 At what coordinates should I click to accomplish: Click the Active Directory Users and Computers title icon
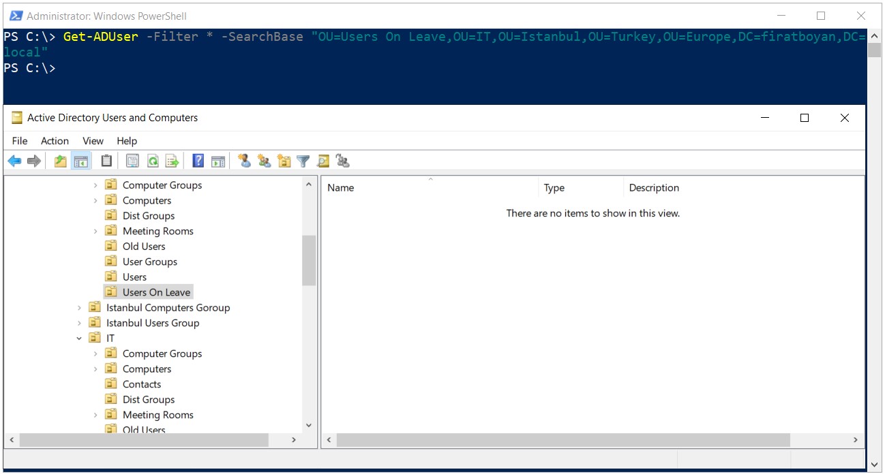pos(17,118)
